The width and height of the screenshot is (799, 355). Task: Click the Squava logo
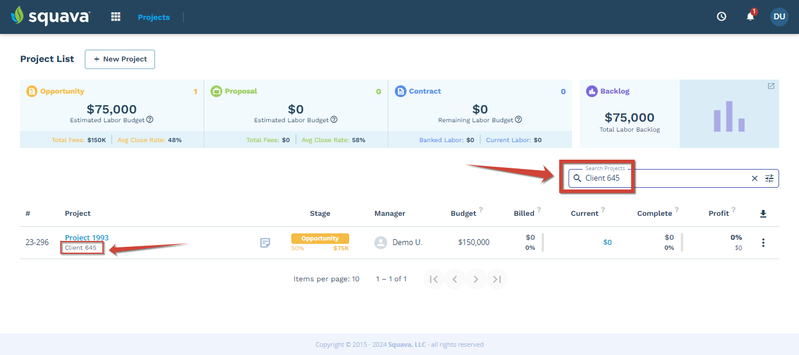pos(50,16)
